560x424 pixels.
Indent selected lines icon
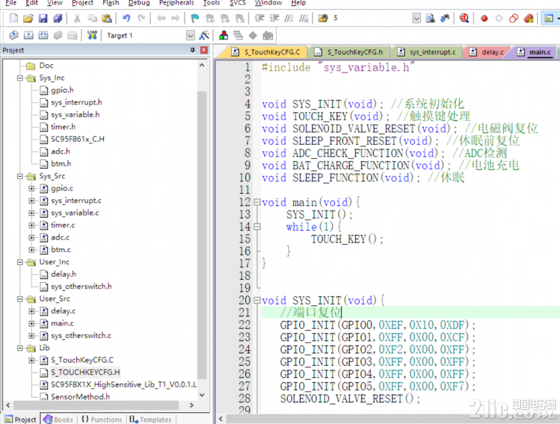click(x=259, y=18)
